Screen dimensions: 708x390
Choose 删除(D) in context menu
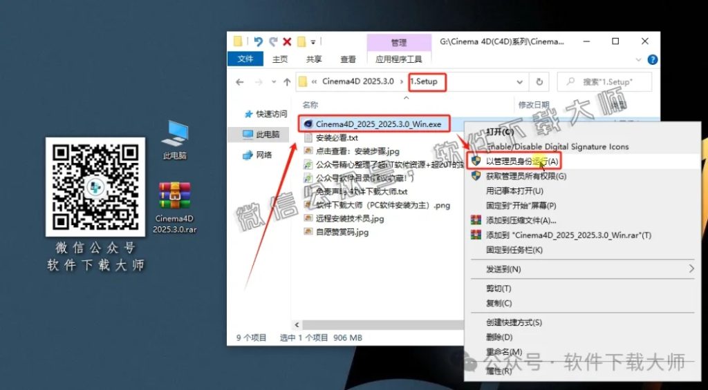582,338
